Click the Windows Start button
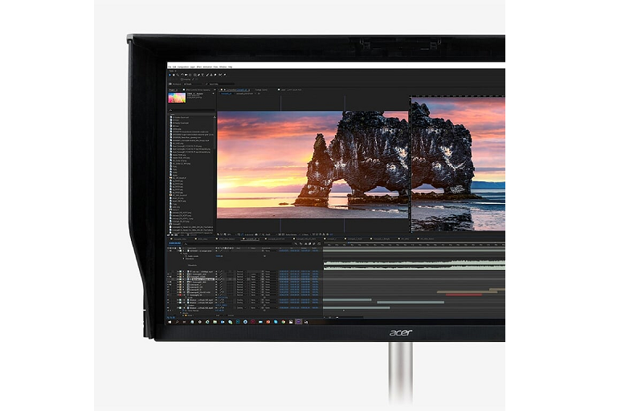This screenshot has height=411, width=617. [x=170, y=320]
